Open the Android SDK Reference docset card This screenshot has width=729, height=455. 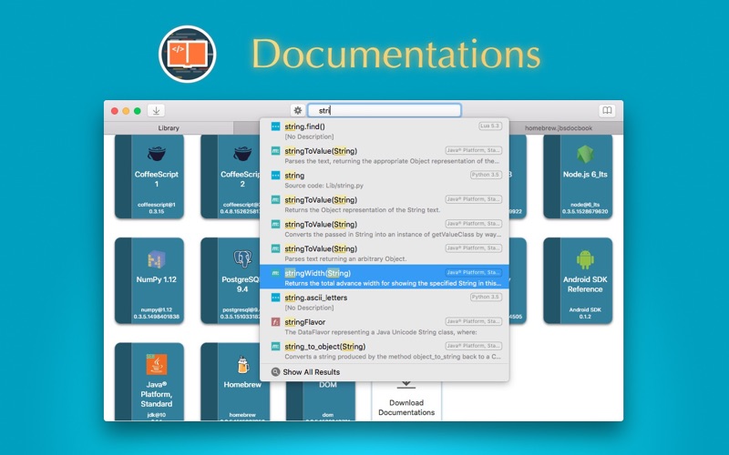pyautogui.click(x=578, y=280)
